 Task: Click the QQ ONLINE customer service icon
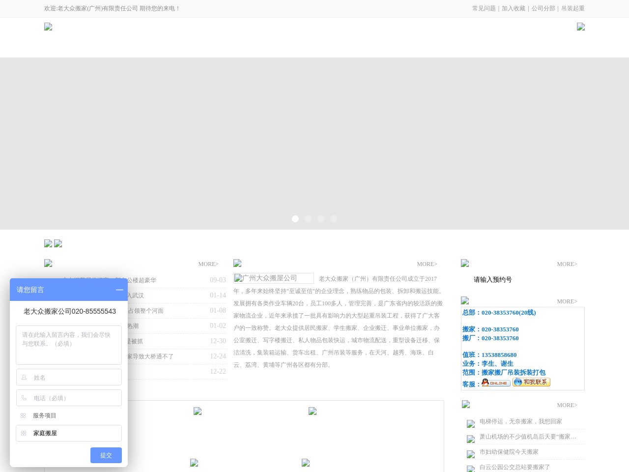click(x=496, y=383)
